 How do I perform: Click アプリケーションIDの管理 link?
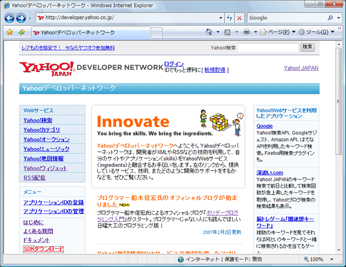[54, 211]
